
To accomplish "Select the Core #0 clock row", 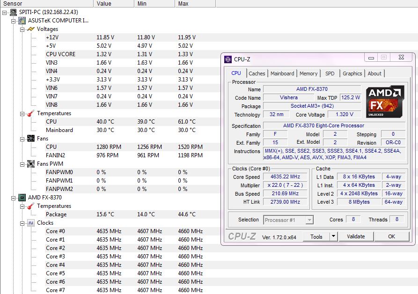I will coord(132,231).
